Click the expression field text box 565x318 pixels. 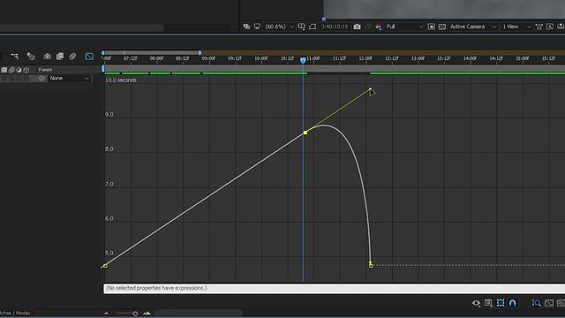tap(334, 289)
